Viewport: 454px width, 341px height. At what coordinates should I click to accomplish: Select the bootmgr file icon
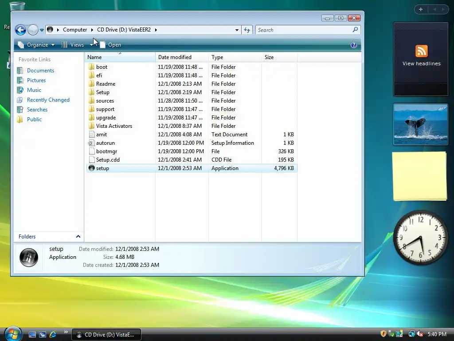click(91, 151)
